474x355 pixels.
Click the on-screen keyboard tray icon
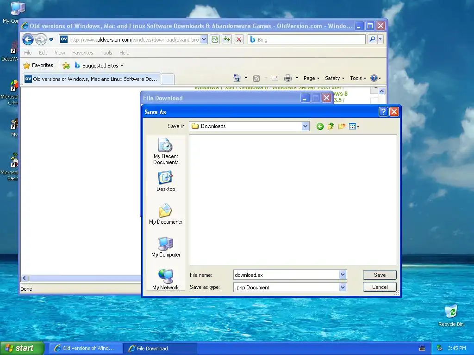click(x=422, y=349)
